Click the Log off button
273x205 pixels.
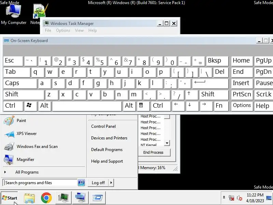coord(98,183)
